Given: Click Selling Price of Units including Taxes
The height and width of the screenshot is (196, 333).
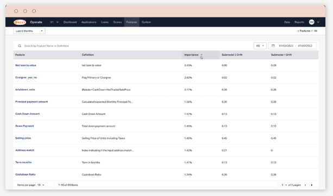Looking at the screenshot, I should click(103, 138).
